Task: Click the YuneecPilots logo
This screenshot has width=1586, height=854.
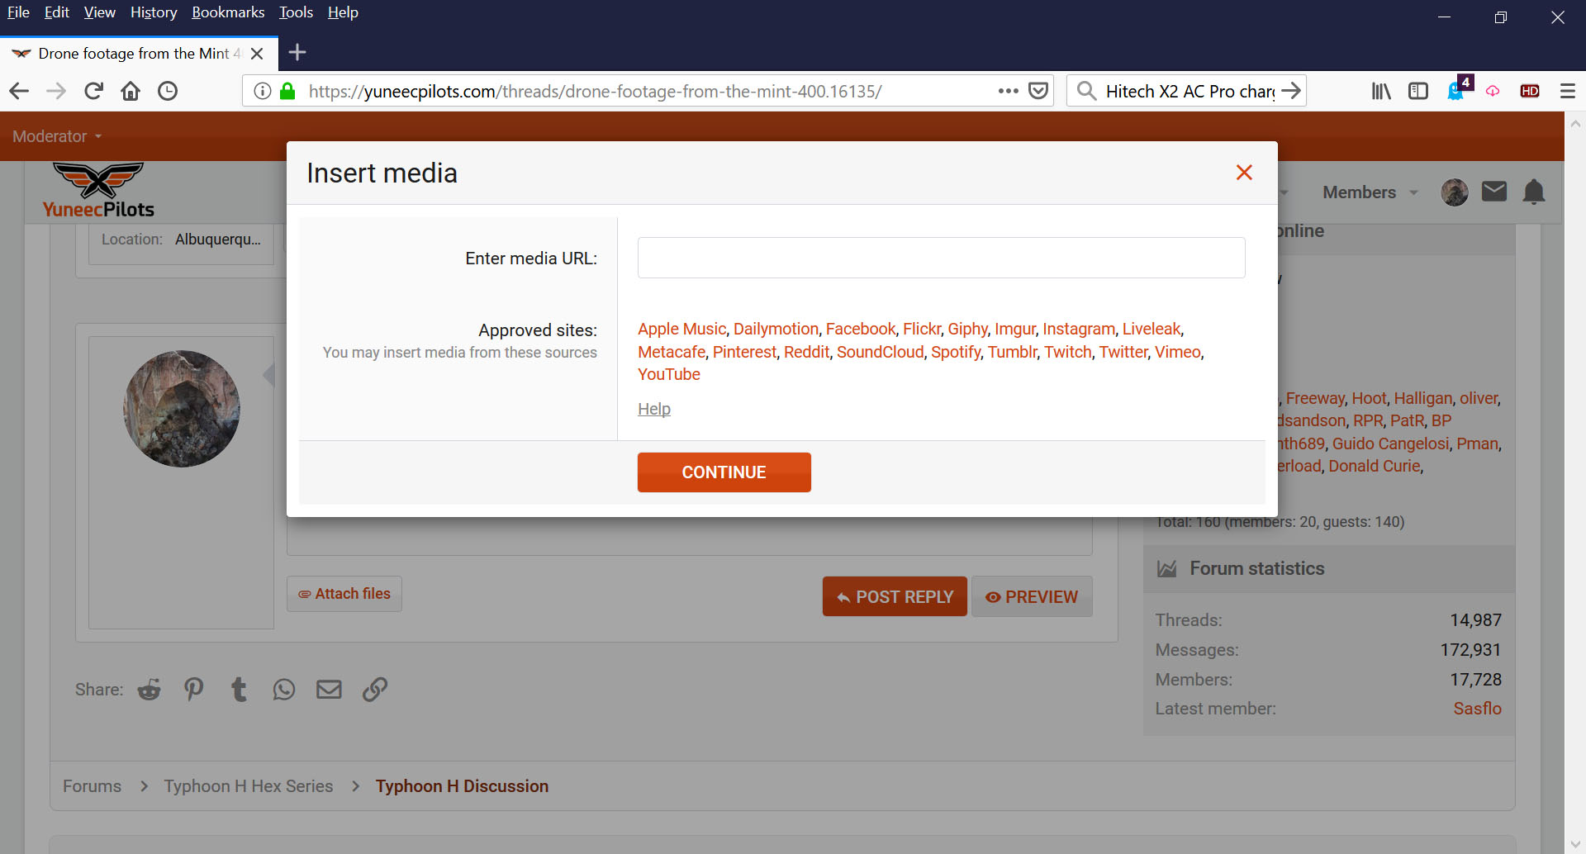Action: pyautogui.click(x=98, y=191)
